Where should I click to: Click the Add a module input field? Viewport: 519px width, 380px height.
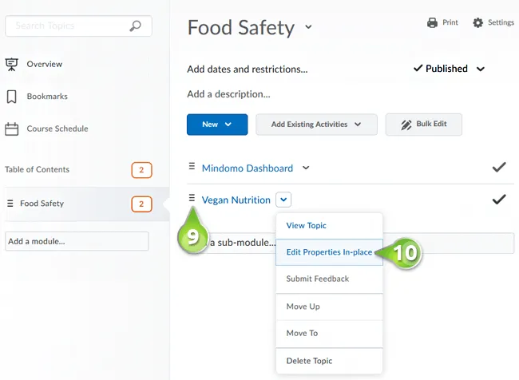[x=77, y=241]
